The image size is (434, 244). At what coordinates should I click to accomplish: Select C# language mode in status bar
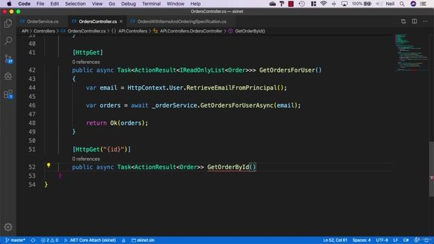click(x=406, y=240)
